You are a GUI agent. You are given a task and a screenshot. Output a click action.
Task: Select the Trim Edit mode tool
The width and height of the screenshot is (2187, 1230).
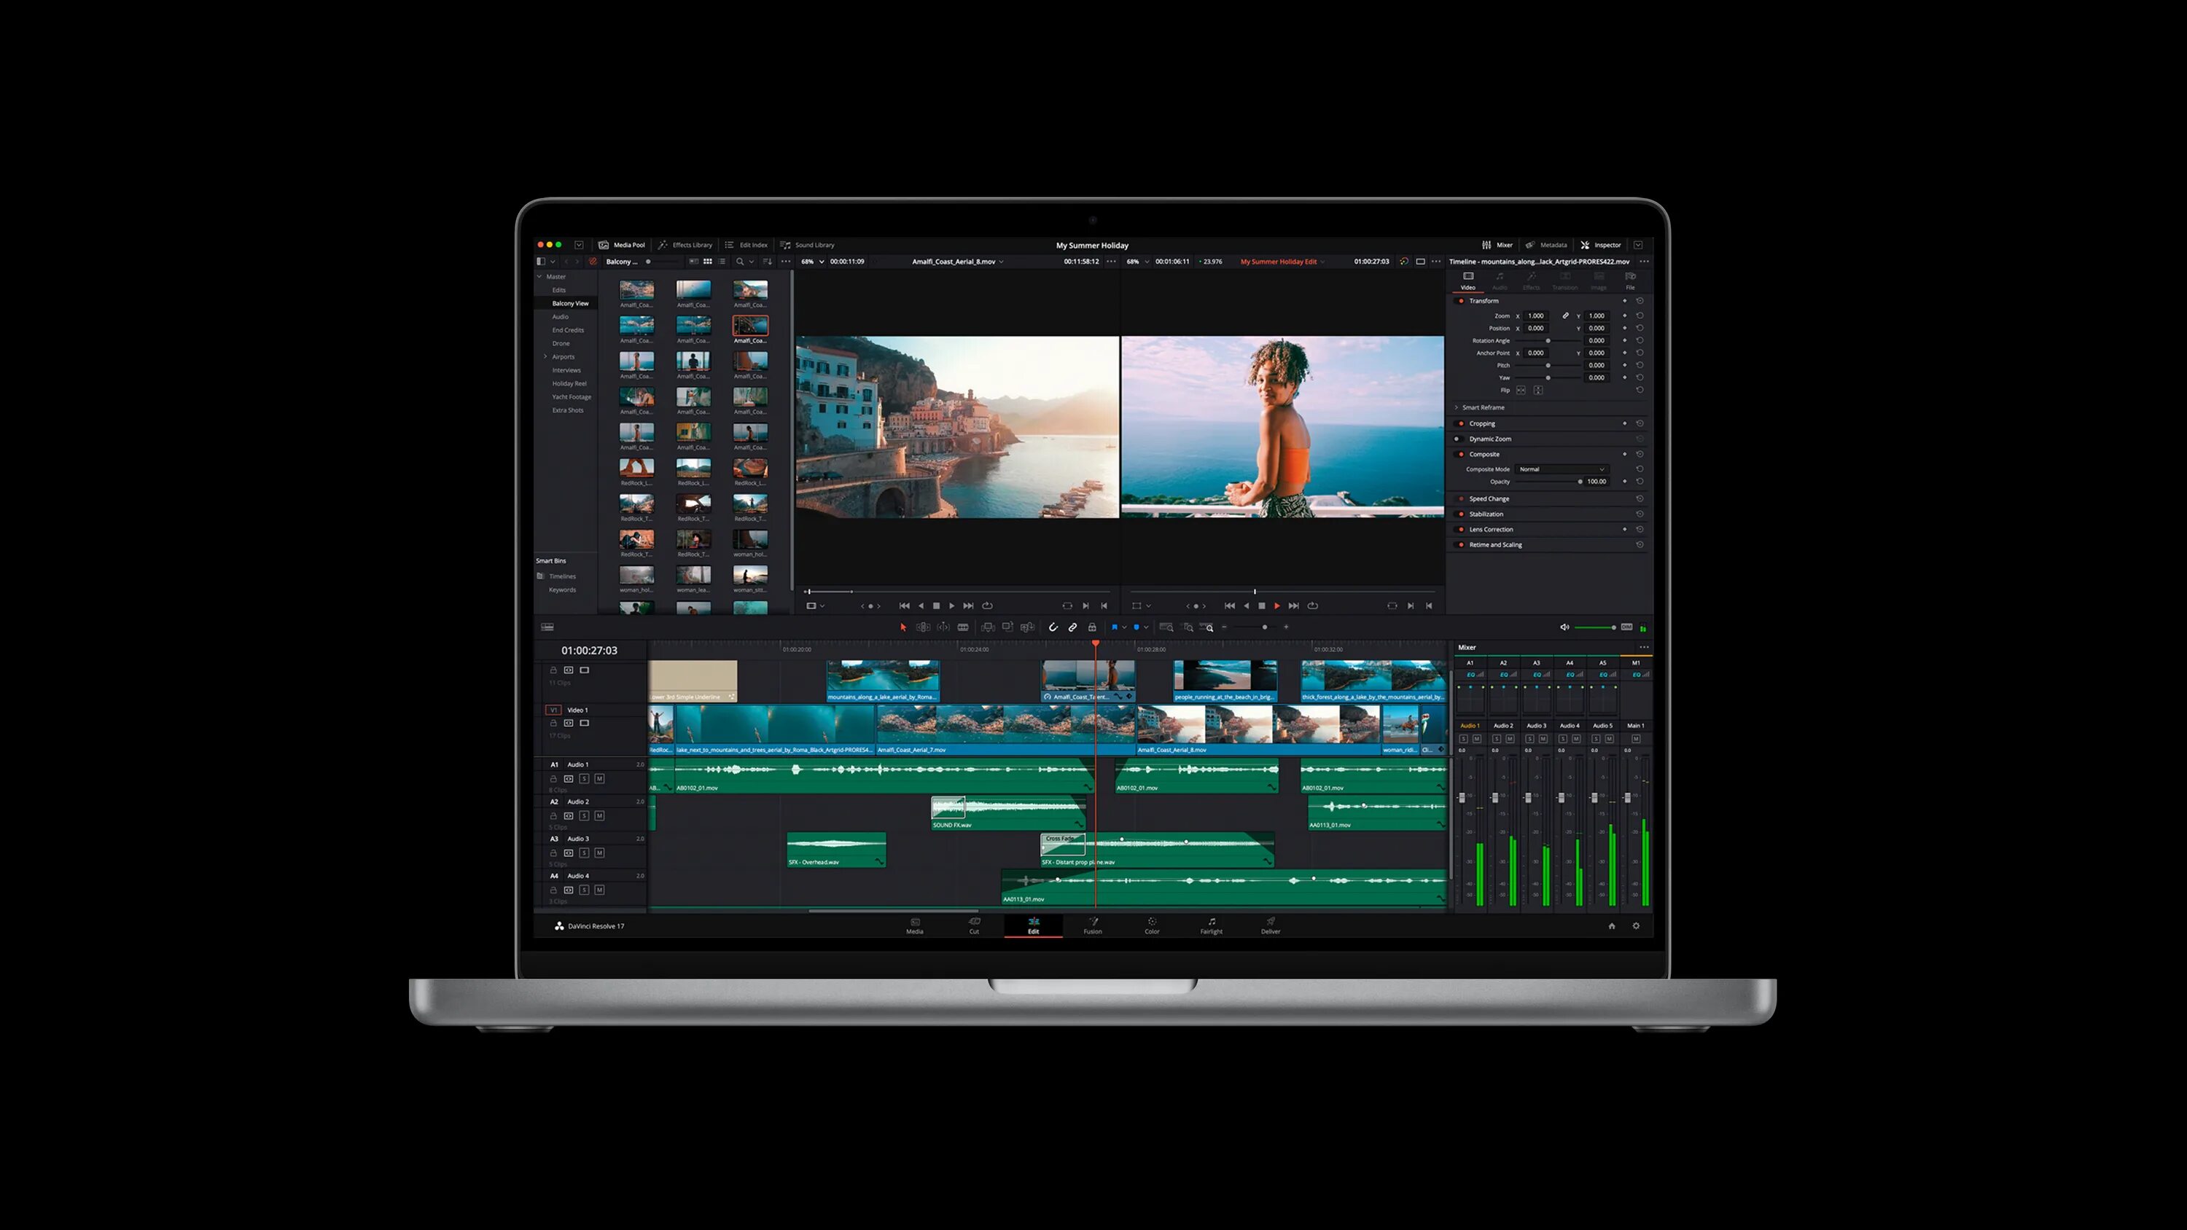tap(923, 627)
